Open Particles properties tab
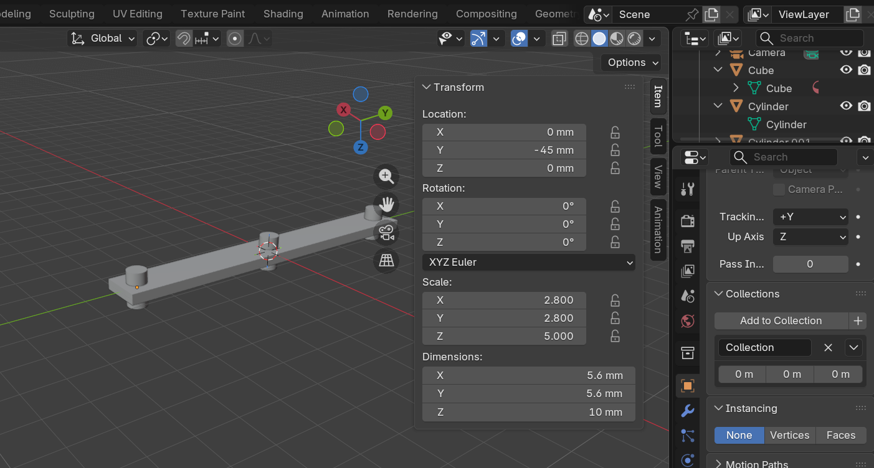 [x=688, y=436]
